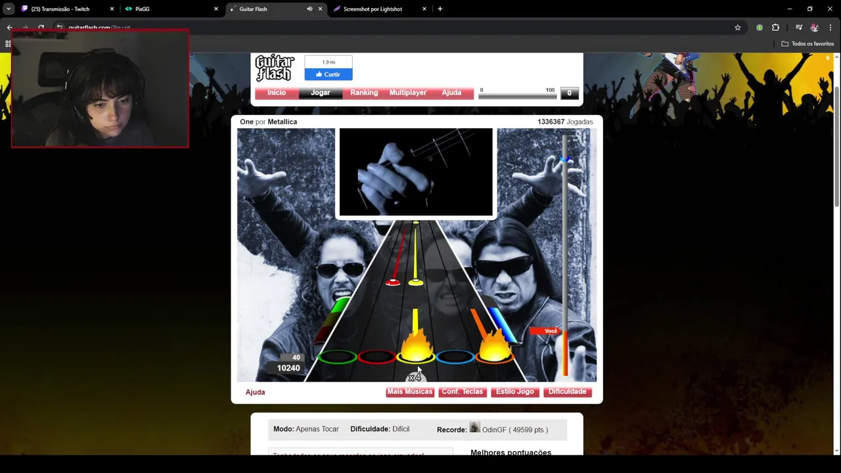Open the browser profile avatar

coord(815,28)
